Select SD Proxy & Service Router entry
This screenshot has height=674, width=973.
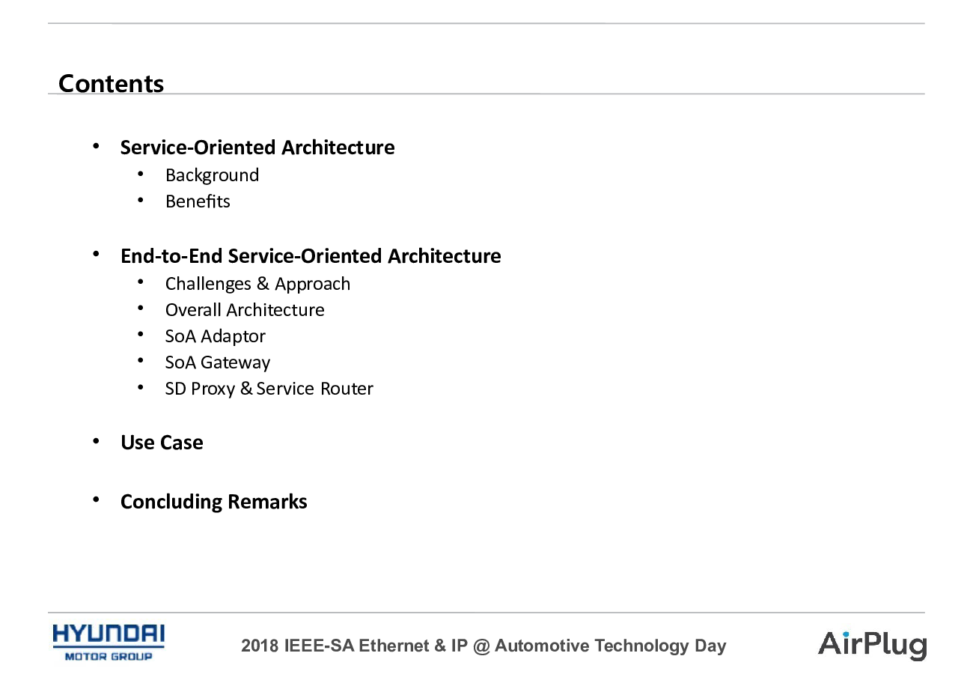coord(269,389)
